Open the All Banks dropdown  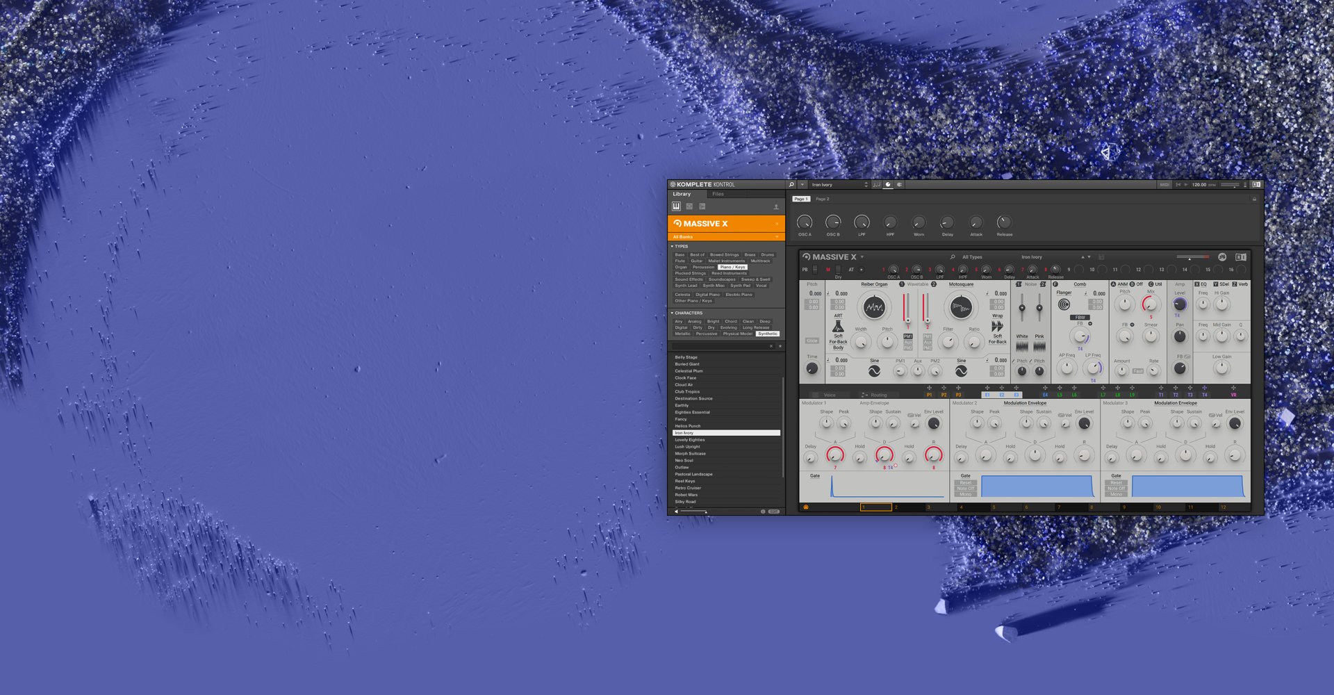click(725, 237)
